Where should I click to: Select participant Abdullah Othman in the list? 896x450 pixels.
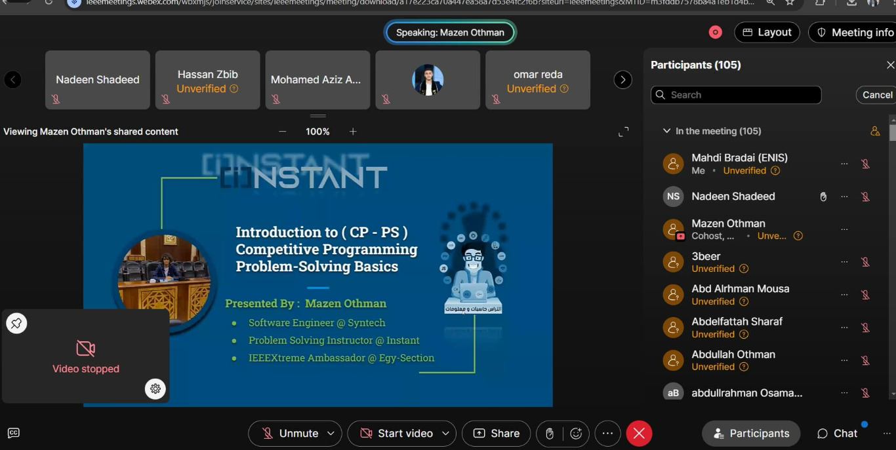click(767, 360)
